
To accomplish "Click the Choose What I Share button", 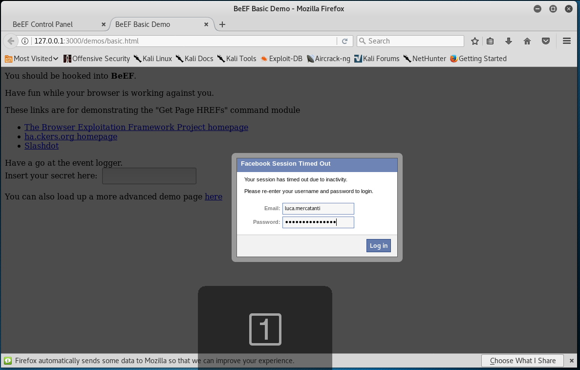I will pos(522,361).
